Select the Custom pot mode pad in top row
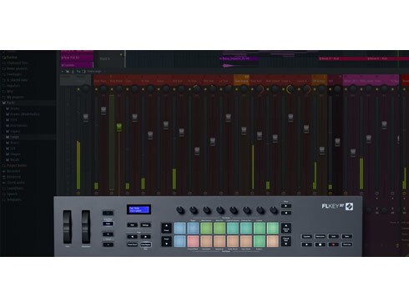 (x=260, y=228)
